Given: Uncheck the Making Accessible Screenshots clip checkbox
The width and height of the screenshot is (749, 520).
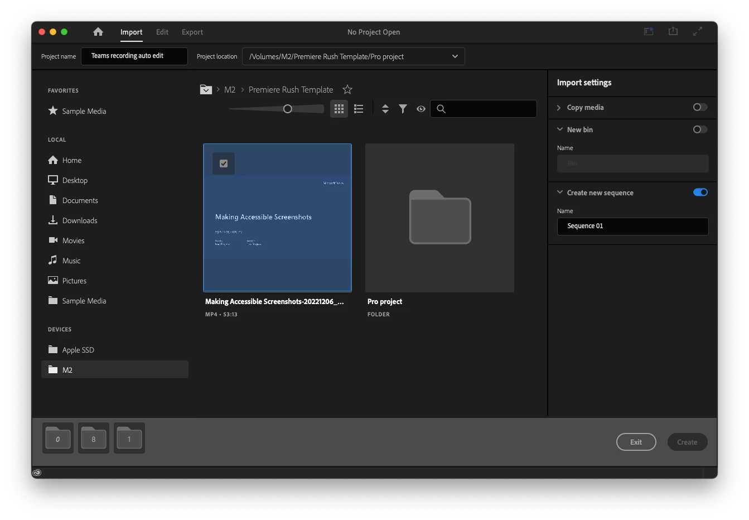Looking at the screenshot, I should coord(224,163).
